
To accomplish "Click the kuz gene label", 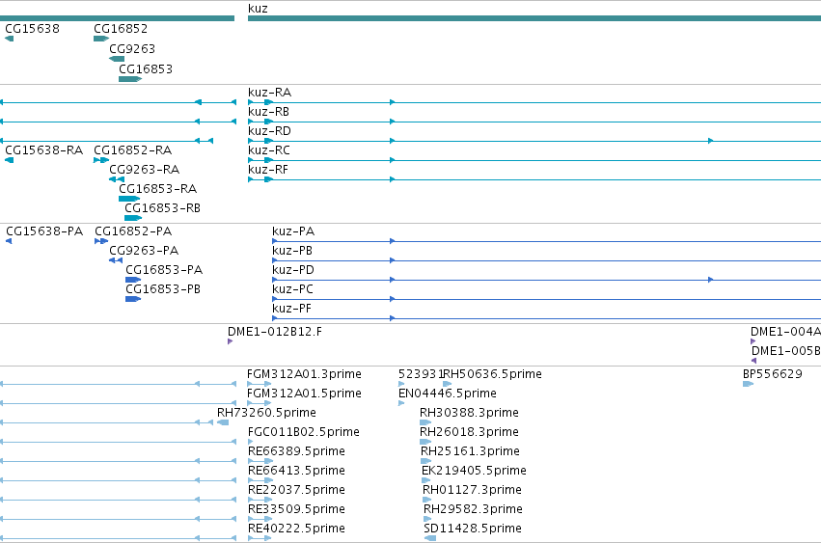I will pyautogui.click(x=258, y=9).
